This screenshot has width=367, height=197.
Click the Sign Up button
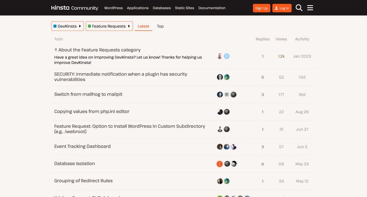click(x=261, y=8)
